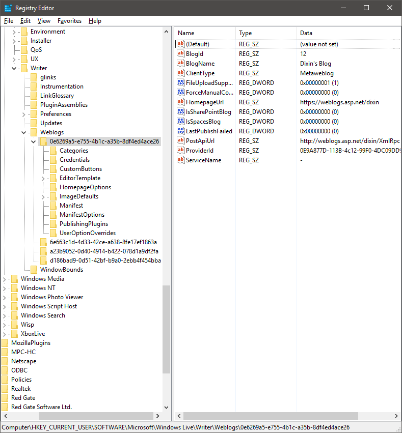Click the LastPublishFailed DWORD icon

coord(180,131)
